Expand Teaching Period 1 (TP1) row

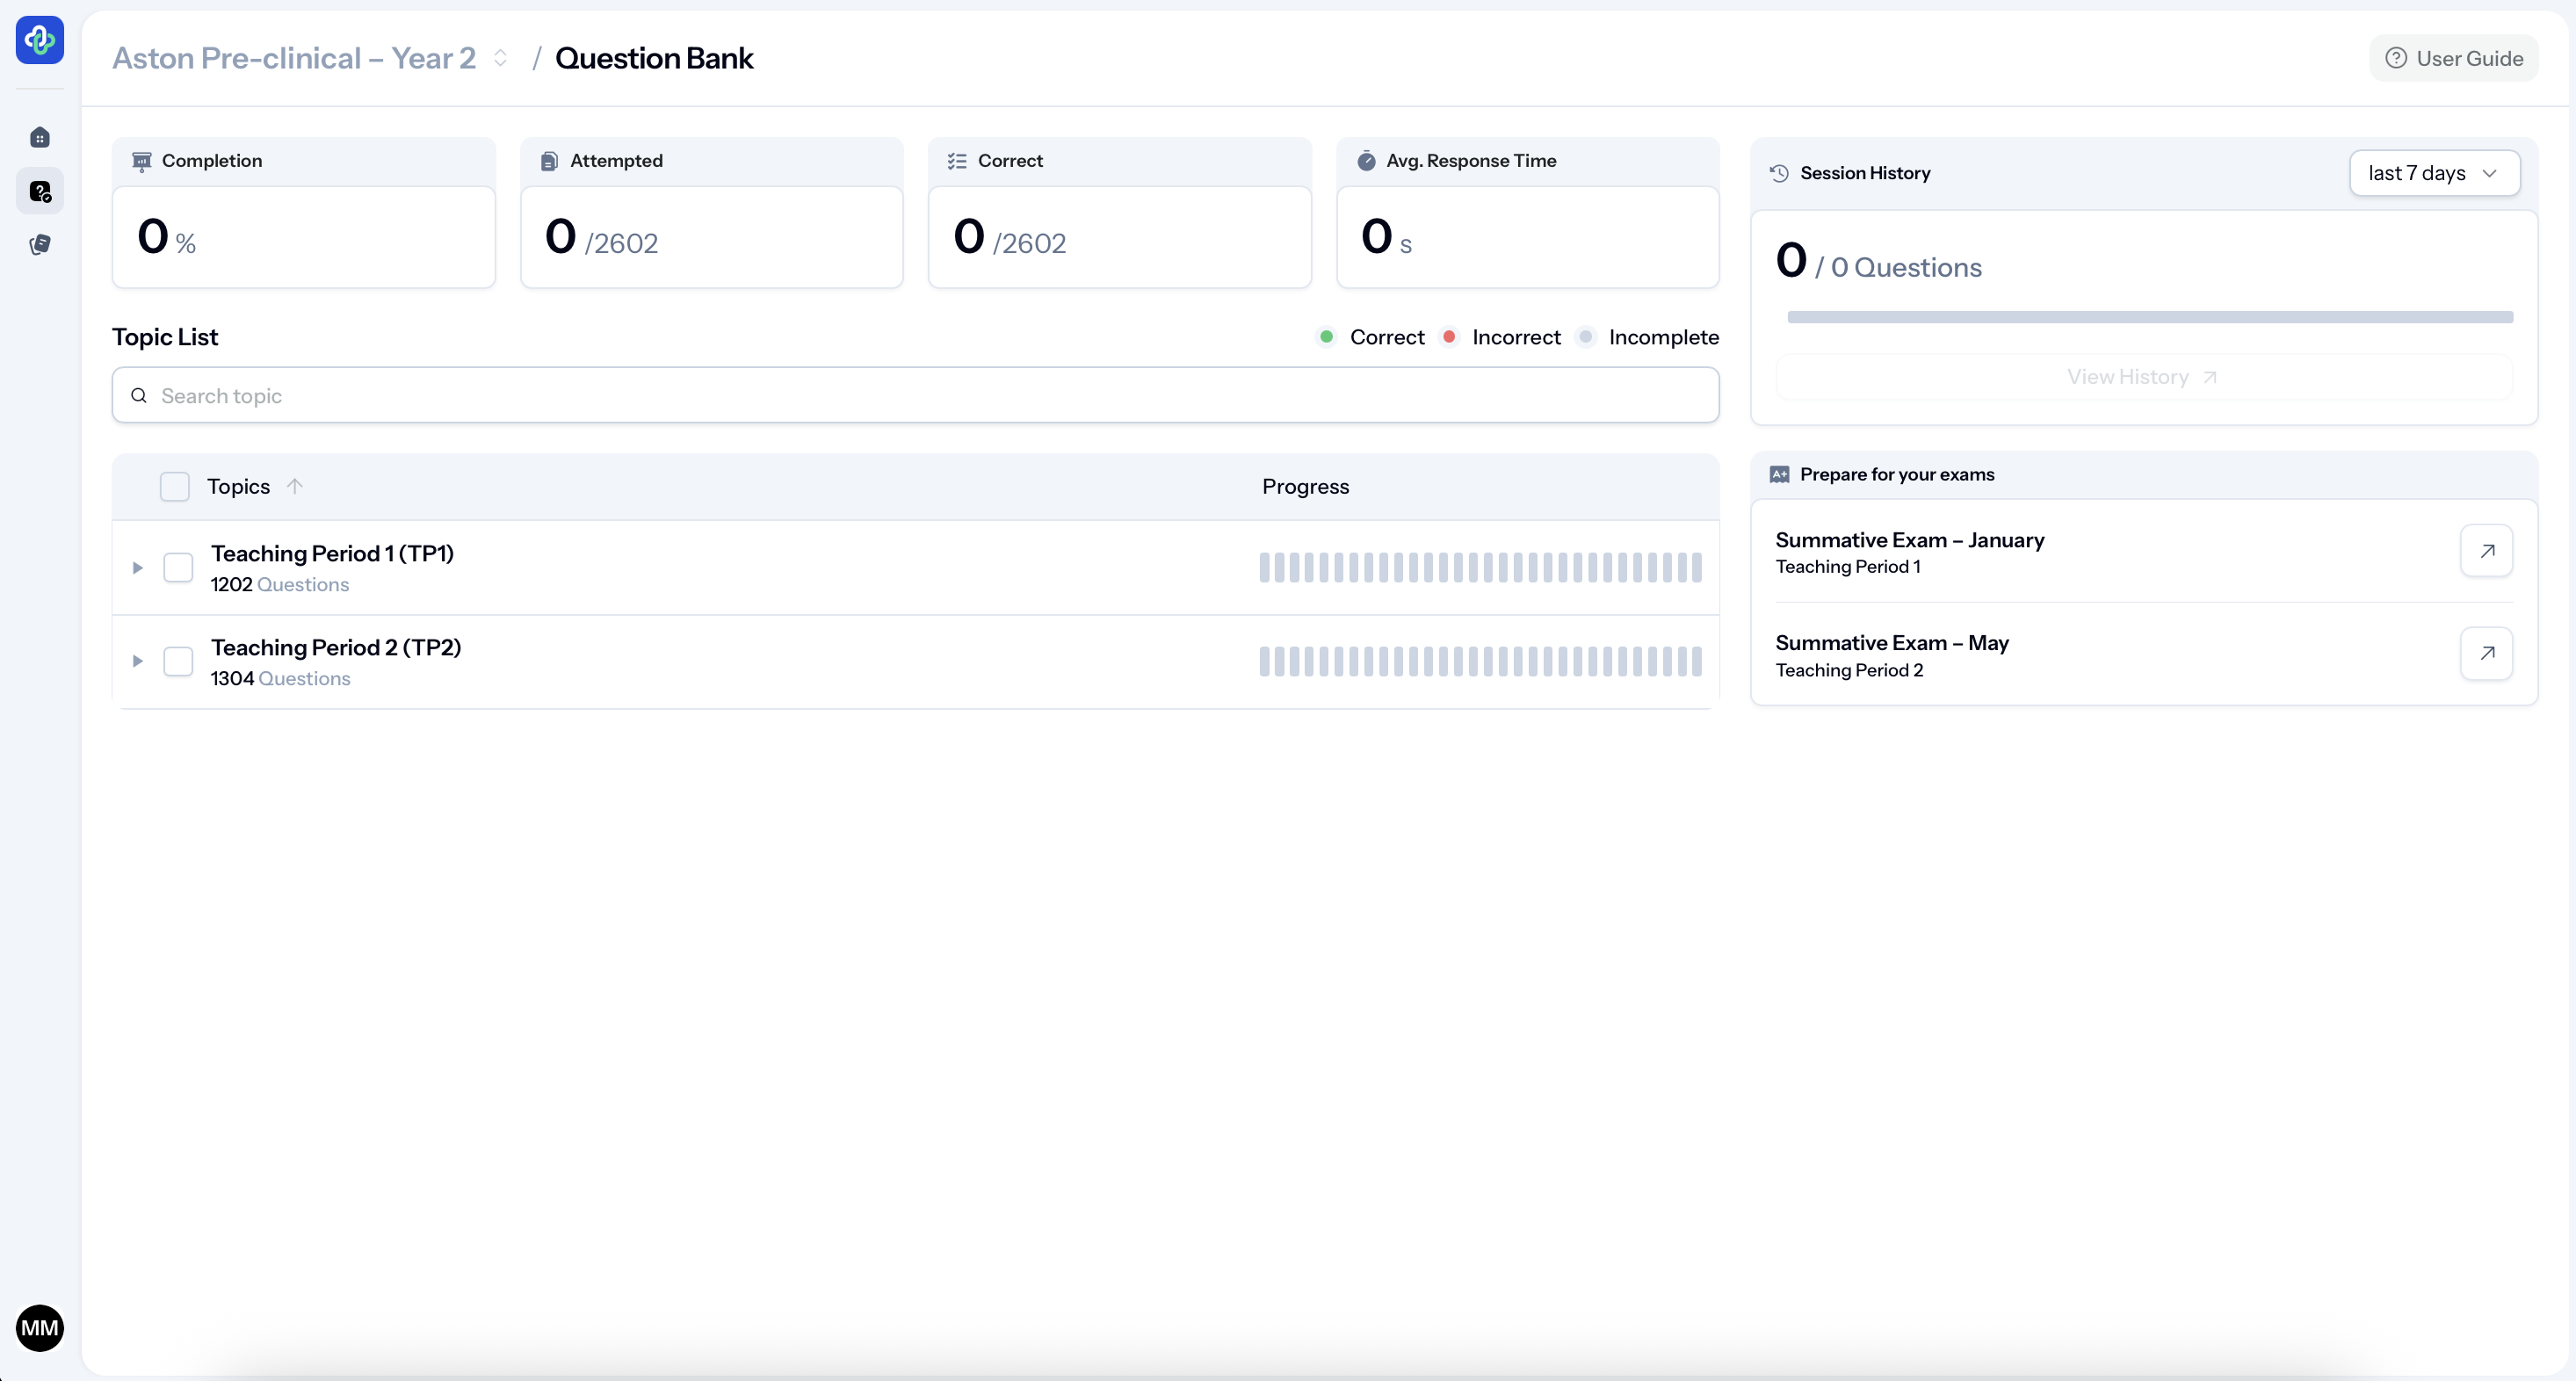tap(138, 567)
